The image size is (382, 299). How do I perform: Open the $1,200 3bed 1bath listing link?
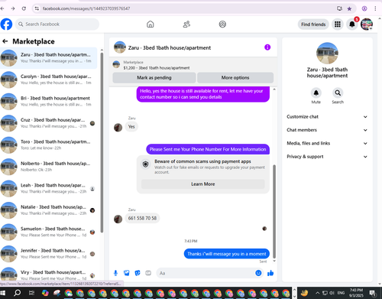pos(157,68)
